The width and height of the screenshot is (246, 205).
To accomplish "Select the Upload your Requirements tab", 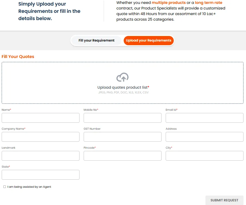I will click(x=148, y=40).
